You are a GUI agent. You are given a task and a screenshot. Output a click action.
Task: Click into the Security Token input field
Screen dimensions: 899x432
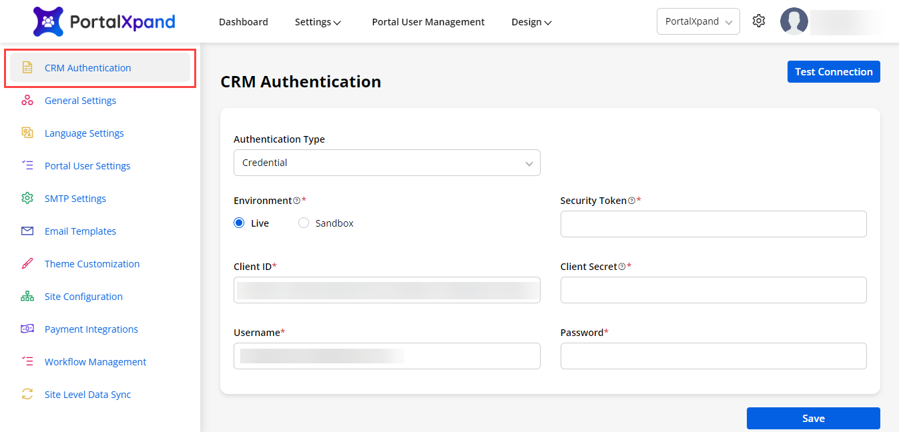[713, 224]
